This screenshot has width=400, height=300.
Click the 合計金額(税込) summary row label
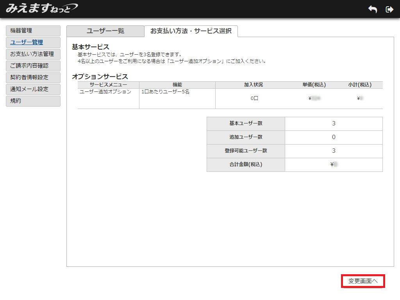(246, 164)
